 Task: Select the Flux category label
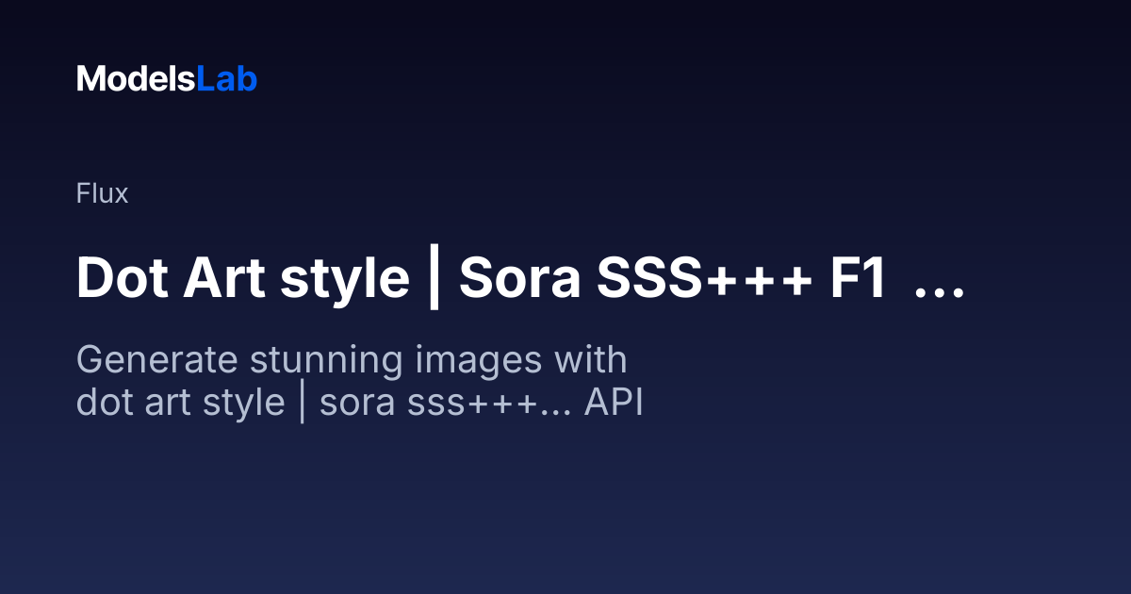coord(102,194)
